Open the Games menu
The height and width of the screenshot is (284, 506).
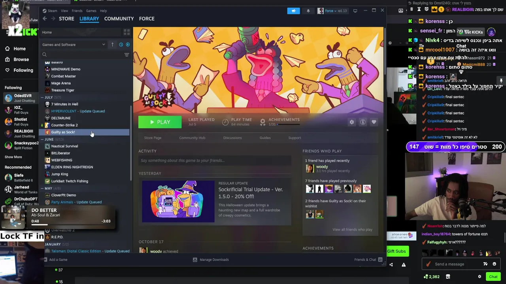91,11
